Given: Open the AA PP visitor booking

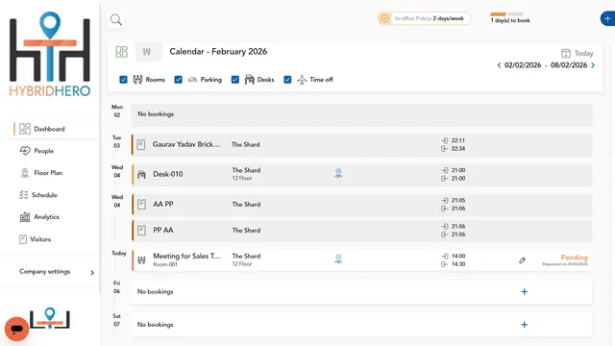Looking at the screenshot, I should click(x=361, y=205).
